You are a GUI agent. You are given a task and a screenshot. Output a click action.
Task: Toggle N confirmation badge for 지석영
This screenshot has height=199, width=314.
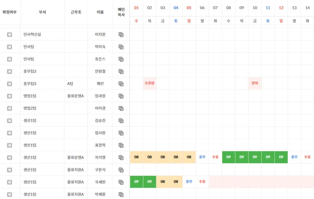[x=9, y=158]
